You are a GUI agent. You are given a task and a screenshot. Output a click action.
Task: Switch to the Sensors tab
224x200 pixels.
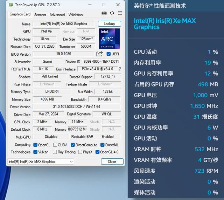pyautogui.click(x=40, y=15)
